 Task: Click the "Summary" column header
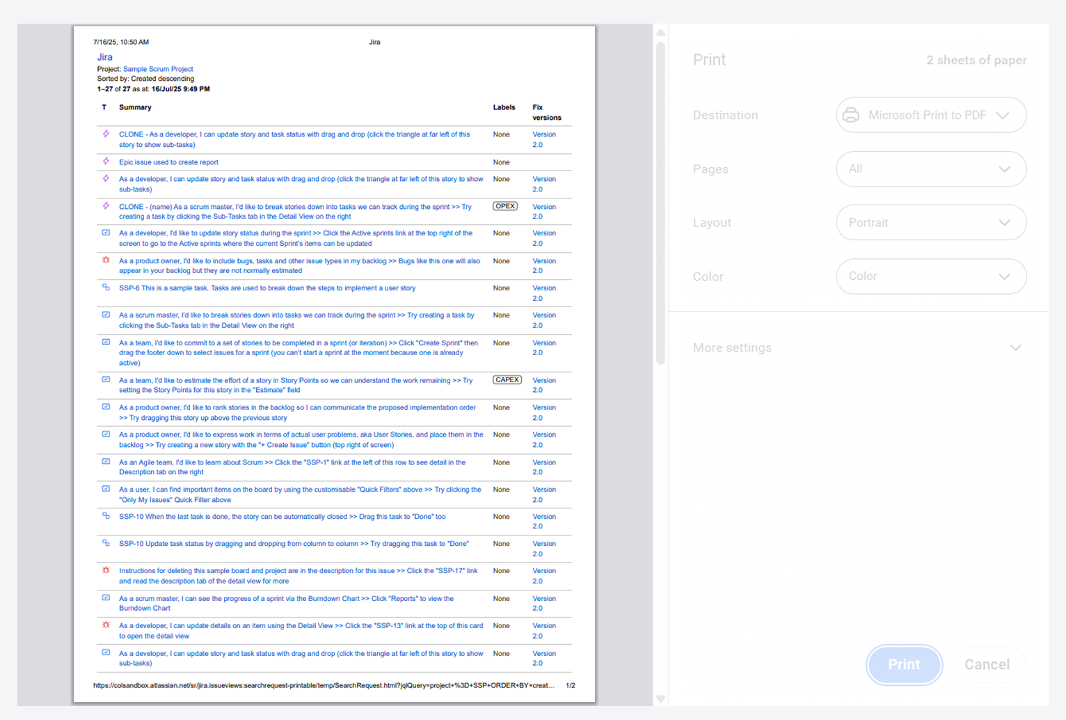tap(135, 107)
